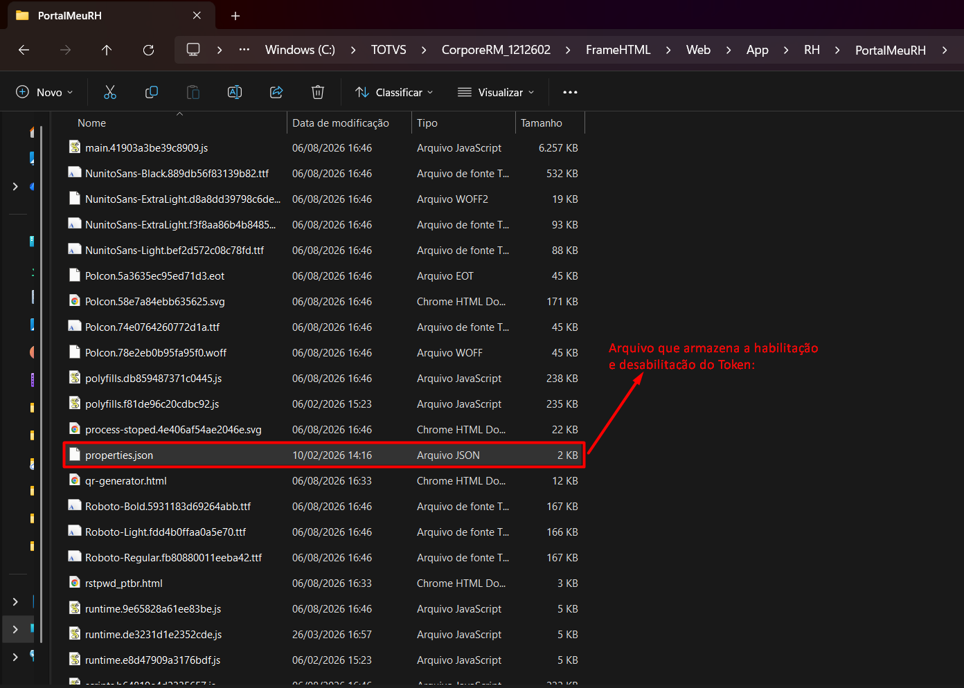Open a new tab with plus button
This screenshot has width=964, height=688.
click(235, 15)
